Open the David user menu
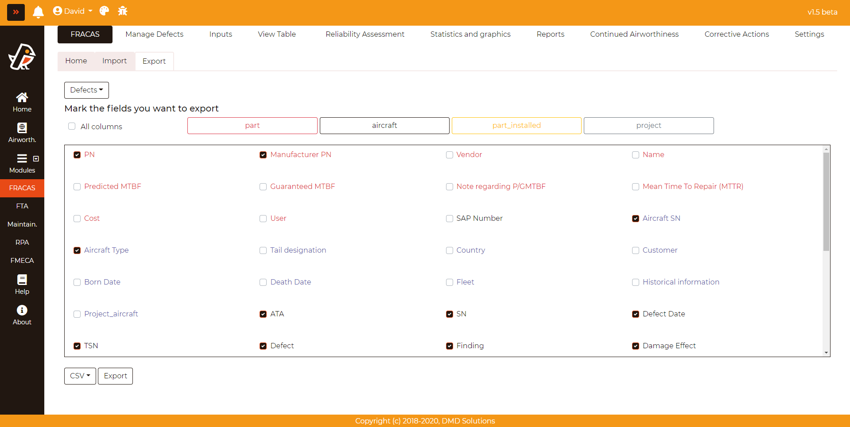Image resolution: width=850 pixels, height=427 pixels. click(x=73, y=11)
